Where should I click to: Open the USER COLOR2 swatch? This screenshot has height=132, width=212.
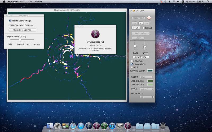(x=150, y=84)
